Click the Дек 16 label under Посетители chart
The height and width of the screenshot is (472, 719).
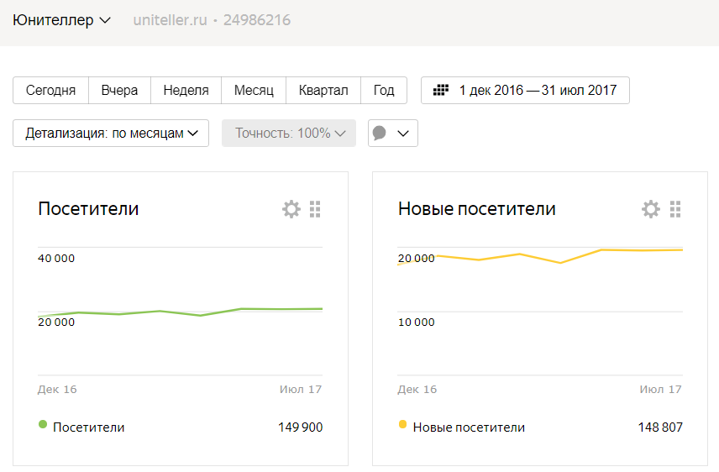click(57, 390)
